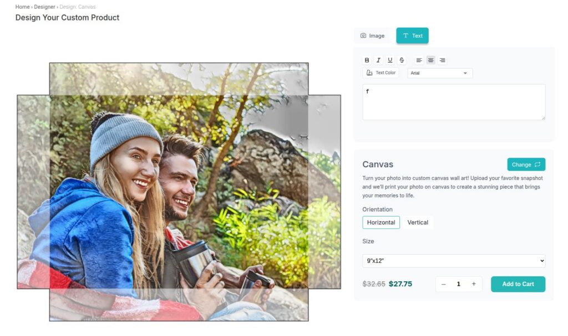The width and height of the screenshot is (568, 336).
Task: Switch to the Image tab
Action: pos(372,35)
